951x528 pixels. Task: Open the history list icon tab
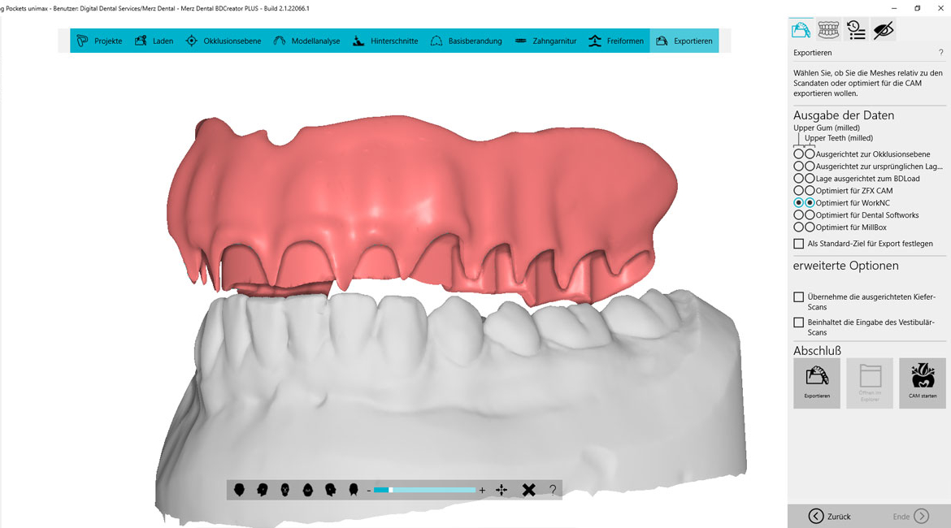click(856, 30)
